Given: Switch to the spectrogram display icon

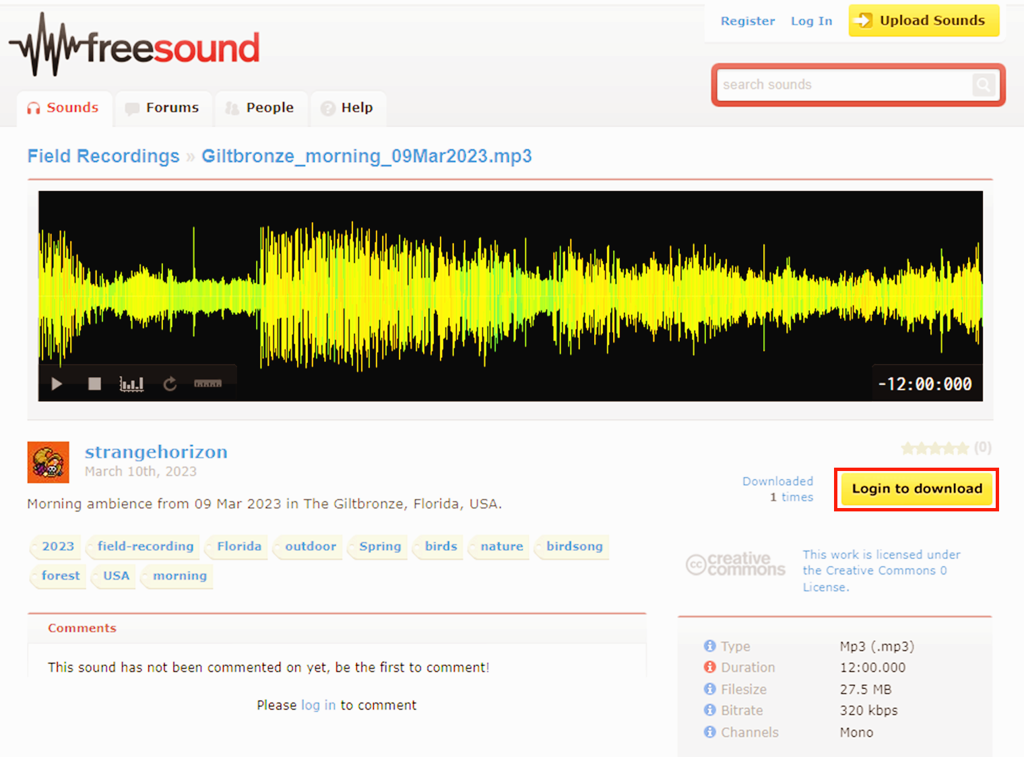Looking at the screenshot, I should point(131,384).
